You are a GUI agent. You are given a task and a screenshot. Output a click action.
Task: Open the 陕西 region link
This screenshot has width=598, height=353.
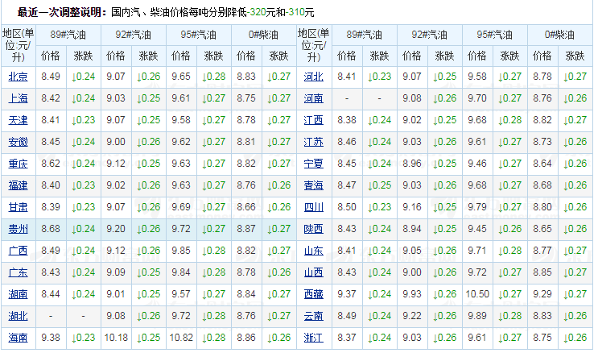313,229
